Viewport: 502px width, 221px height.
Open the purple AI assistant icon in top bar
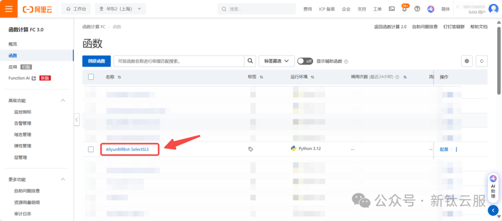430,9
